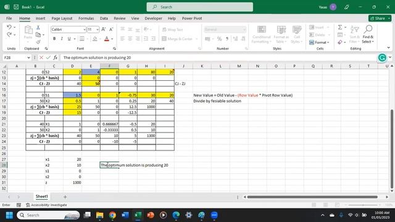
Task: Click Percent Style button
Action: coord(220,39)
